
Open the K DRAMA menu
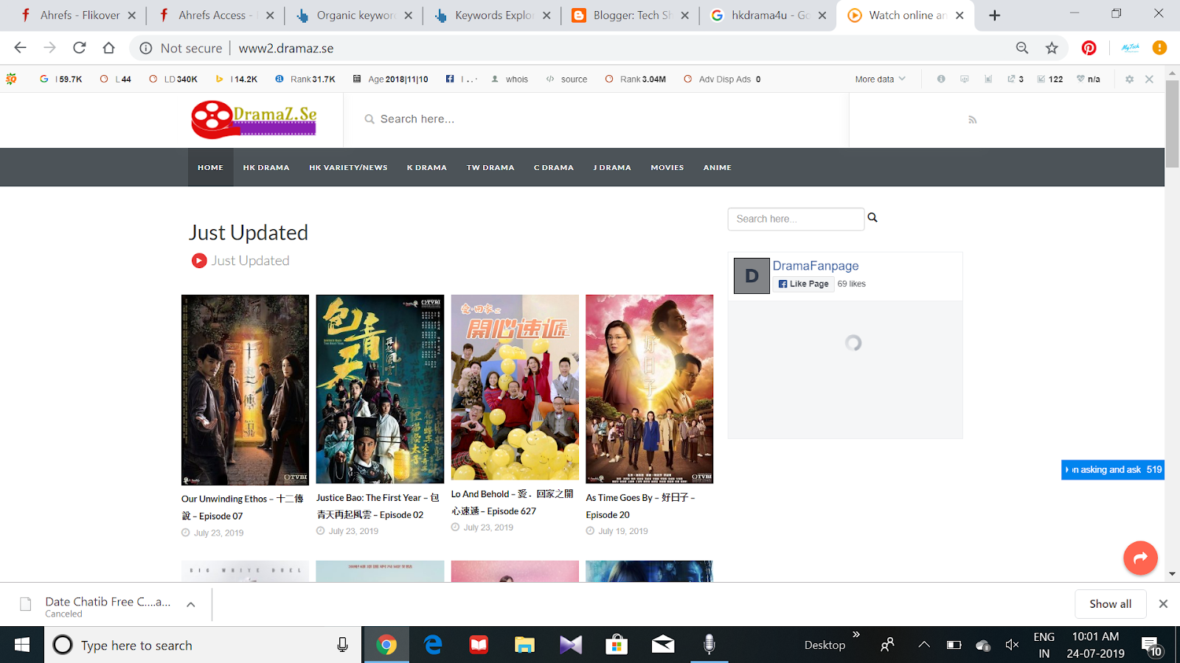coord(427,167)
